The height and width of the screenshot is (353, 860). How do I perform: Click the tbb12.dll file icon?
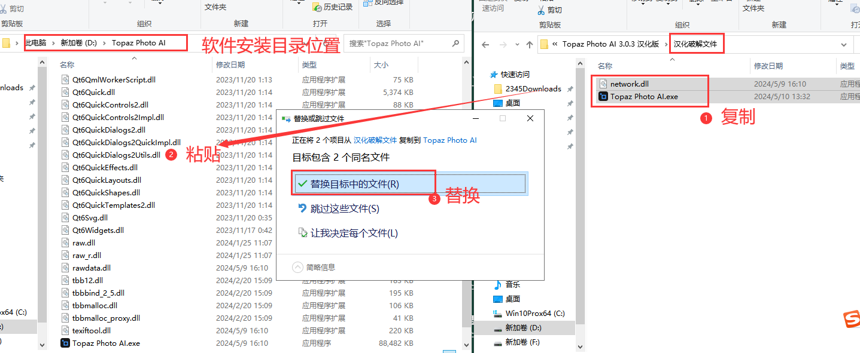click(65, 280)
